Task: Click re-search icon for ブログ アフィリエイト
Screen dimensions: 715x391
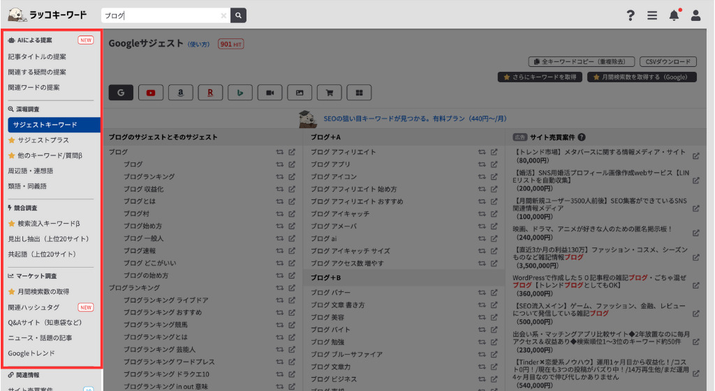Action: [x=482, y=152]
